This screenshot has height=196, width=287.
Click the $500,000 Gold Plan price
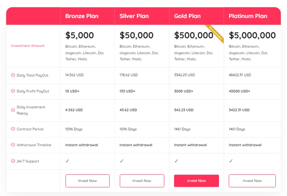tap(194, 35)
